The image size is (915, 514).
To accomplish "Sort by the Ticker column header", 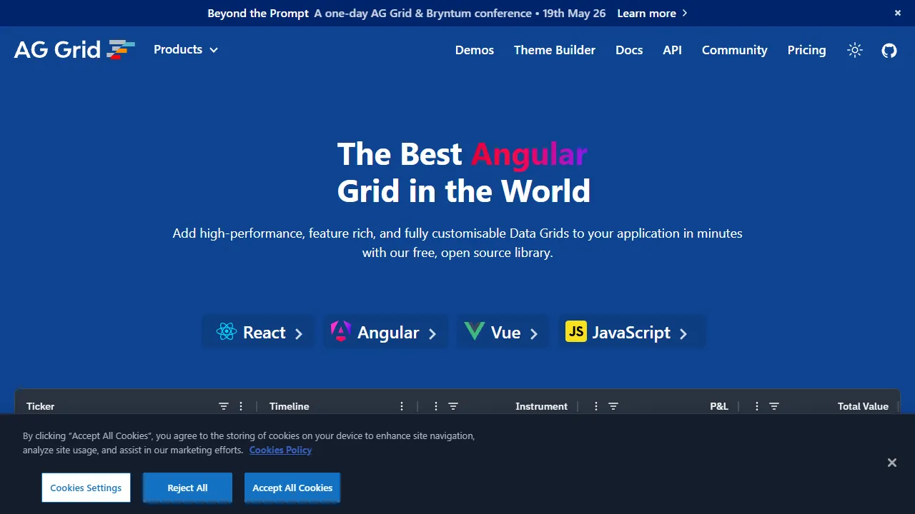I will (x=41, y=406).
